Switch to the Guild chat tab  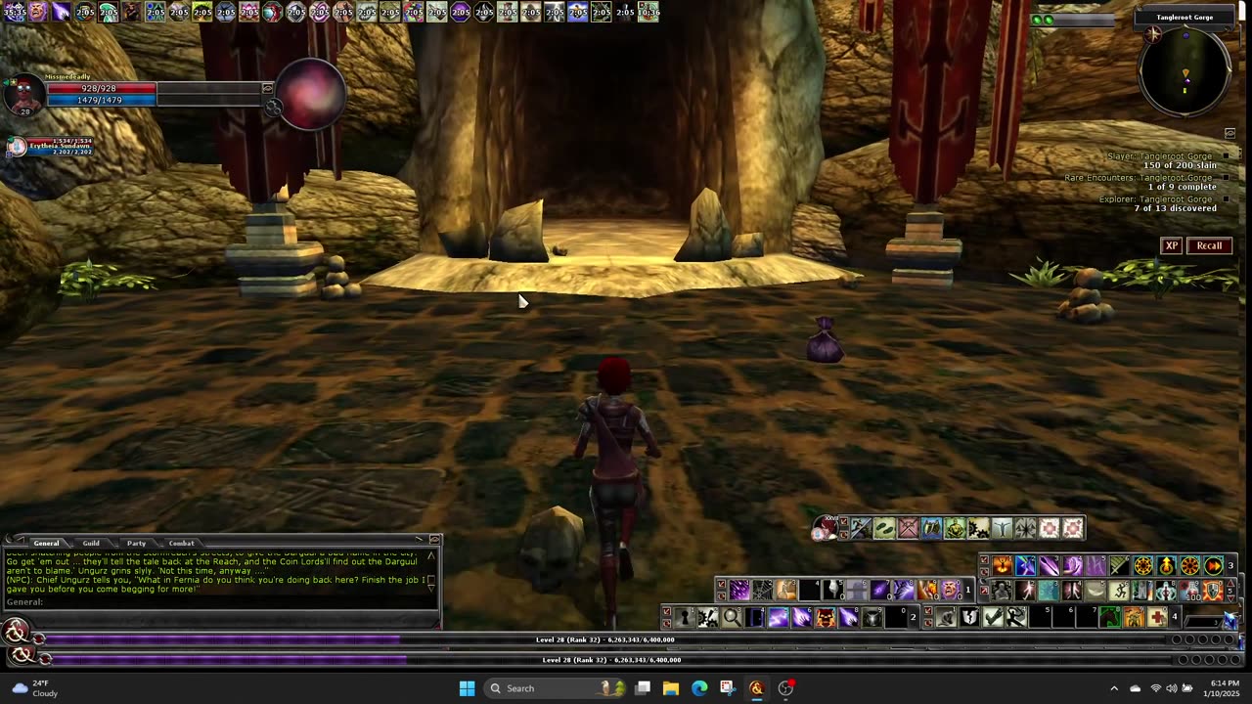pos(91,543)
